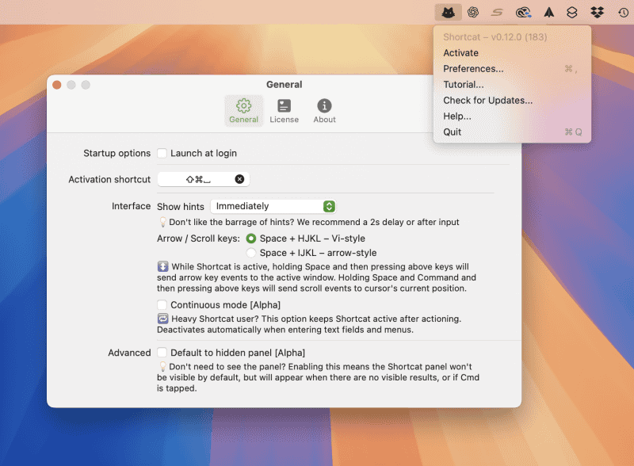Select Space + IJKL arrow-style keys
The width and height of the screenshot is (634, 466).
[251, 251]
